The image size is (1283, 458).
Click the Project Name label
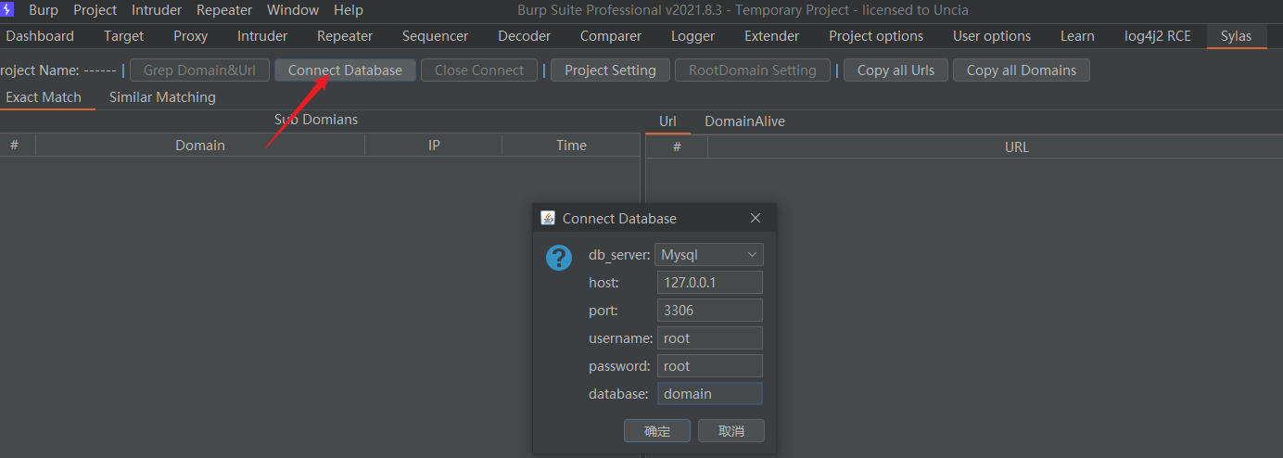click(57, 70)
